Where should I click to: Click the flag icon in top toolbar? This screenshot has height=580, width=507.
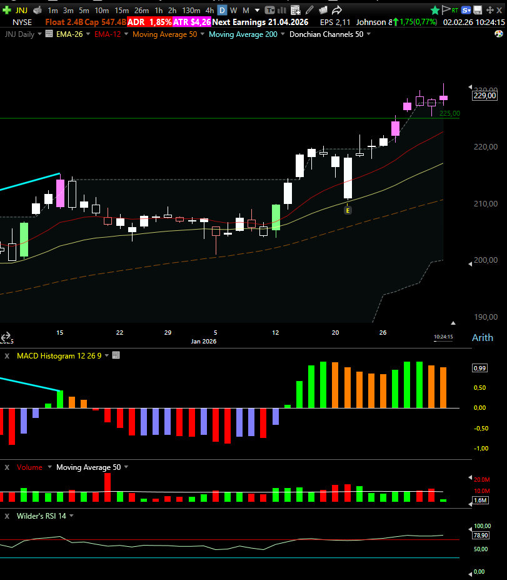(446, 10)
